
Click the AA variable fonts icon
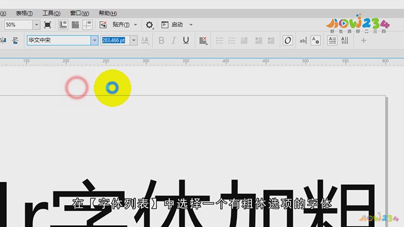click(x=145, y=40)
